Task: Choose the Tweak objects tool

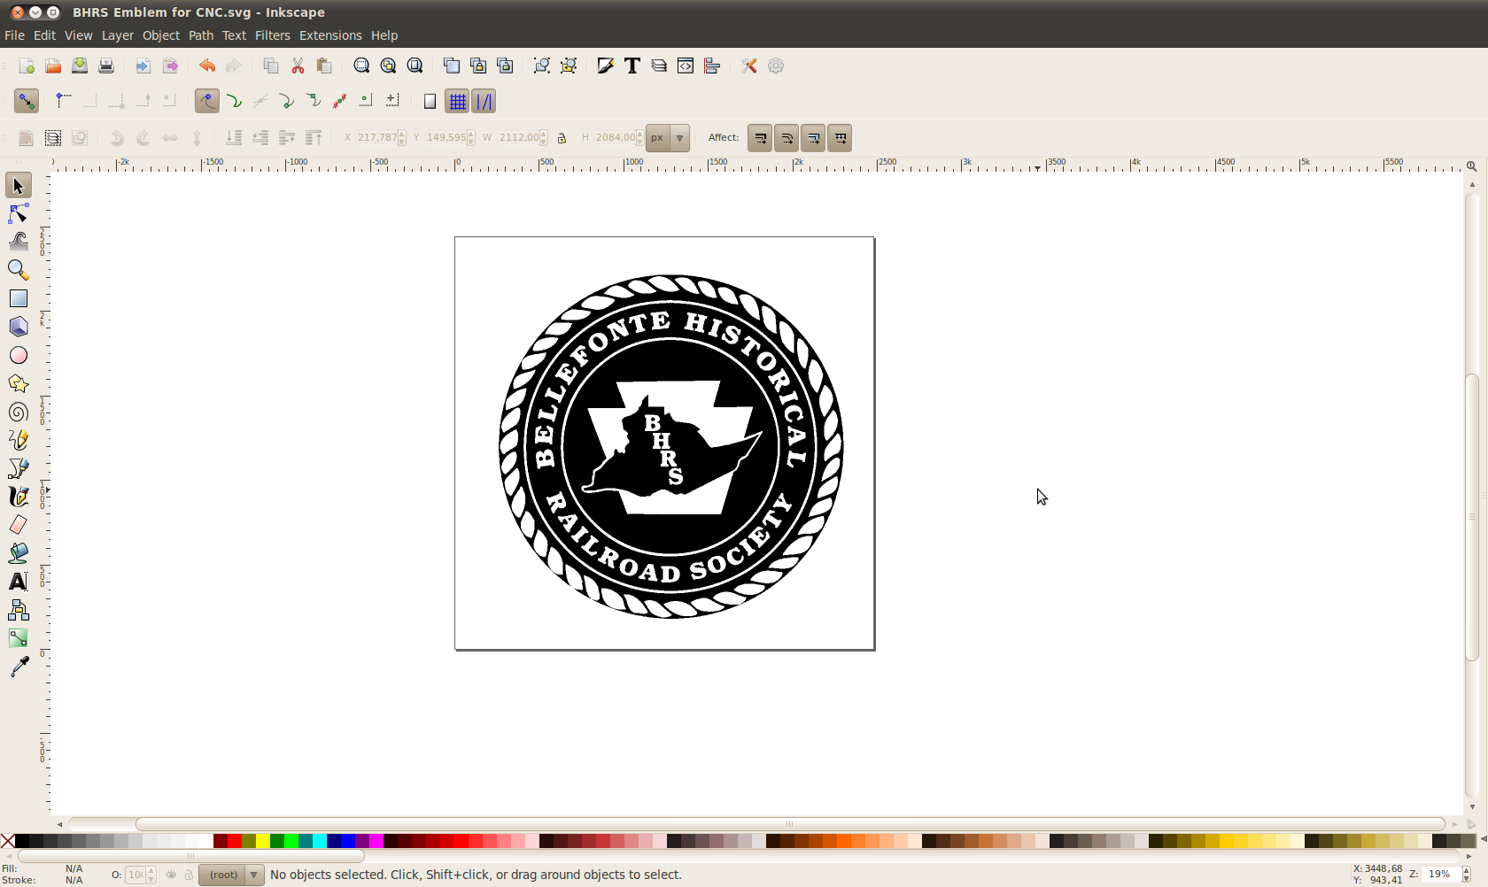Action: (19, 242)
